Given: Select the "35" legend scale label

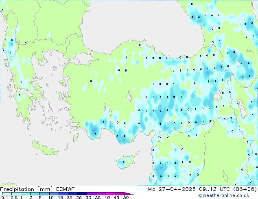Looking at the screenshot, I should click(x=98, y=197).
